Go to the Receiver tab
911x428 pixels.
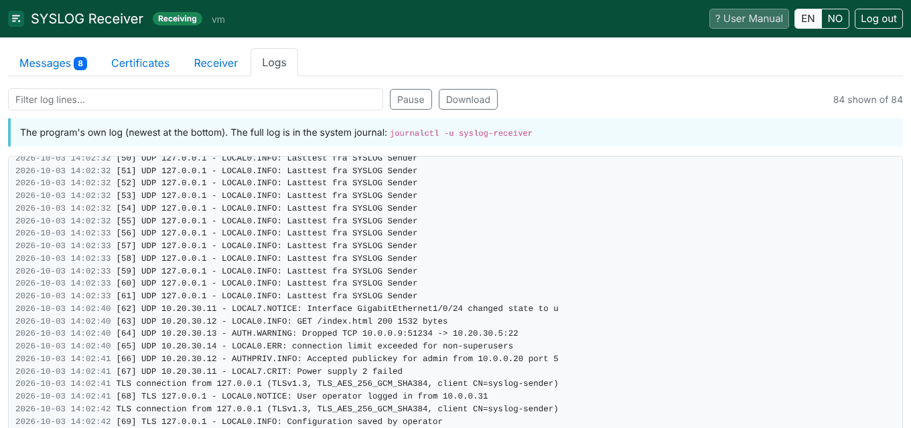(216, 63)
